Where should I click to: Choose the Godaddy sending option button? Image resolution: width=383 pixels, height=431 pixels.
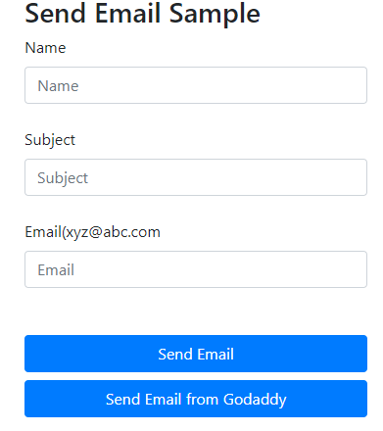pos(196,399)
